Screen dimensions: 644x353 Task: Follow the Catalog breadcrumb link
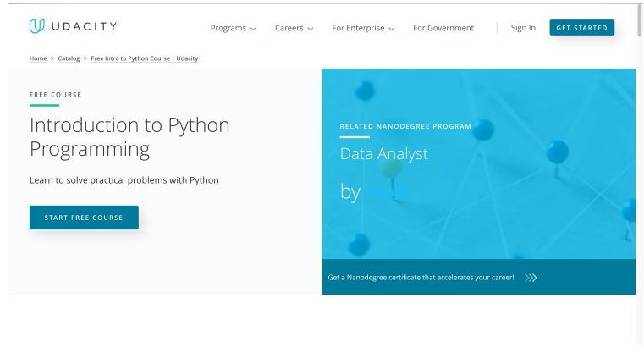tap(69, 58)
